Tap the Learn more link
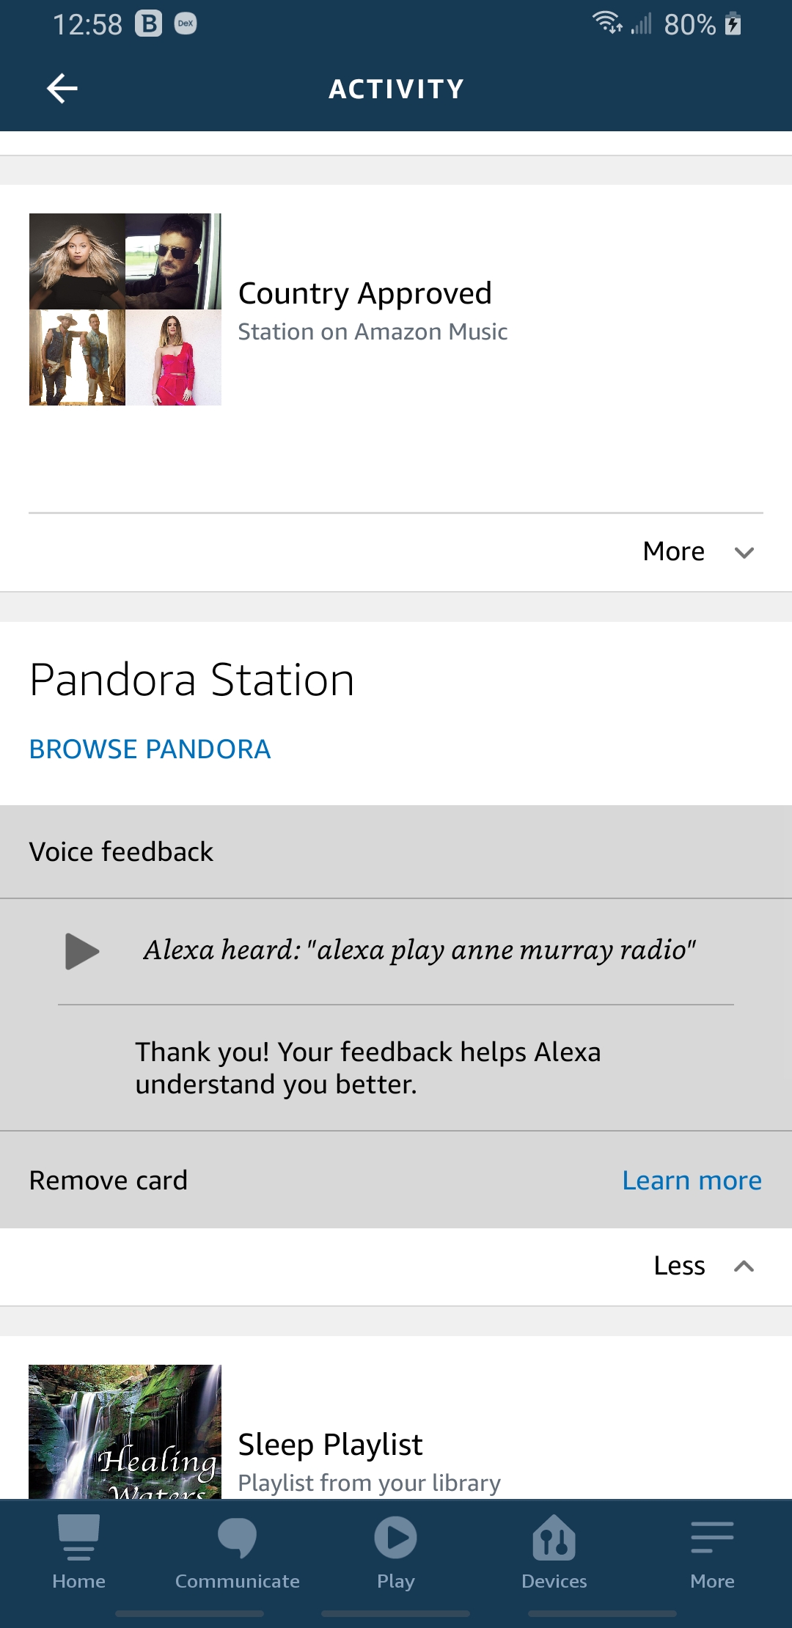 [692, 1180]
